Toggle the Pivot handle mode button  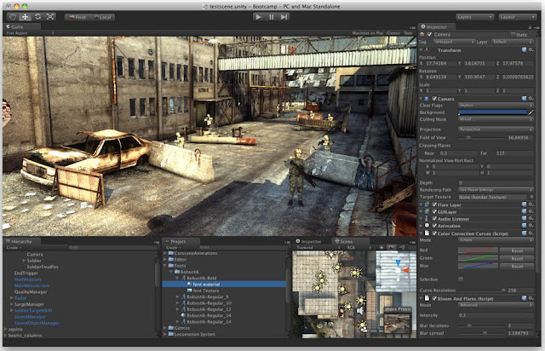pos(77,17)
